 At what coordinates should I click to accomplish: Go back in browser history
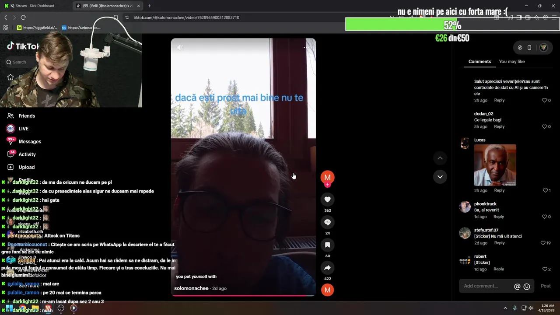(x=6, y=17)
